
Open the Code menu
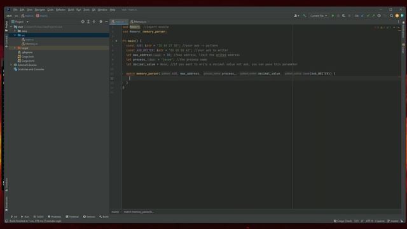[x=50, y=10]
